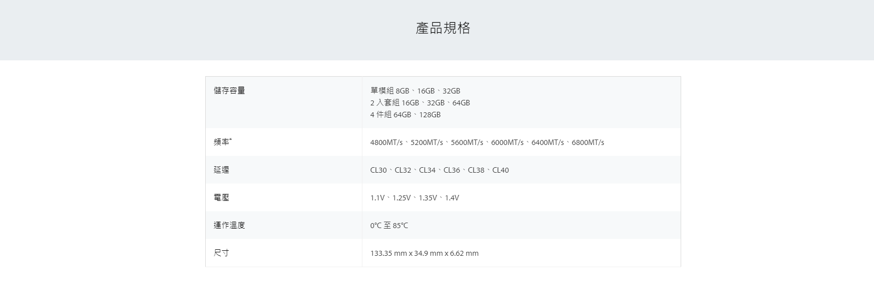Select the 2 入套組 capacity line
This screenshot has height=282, width=874.
click(420, 103)
